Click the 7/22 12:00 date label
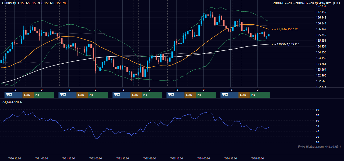 click(x=123, y=158)
